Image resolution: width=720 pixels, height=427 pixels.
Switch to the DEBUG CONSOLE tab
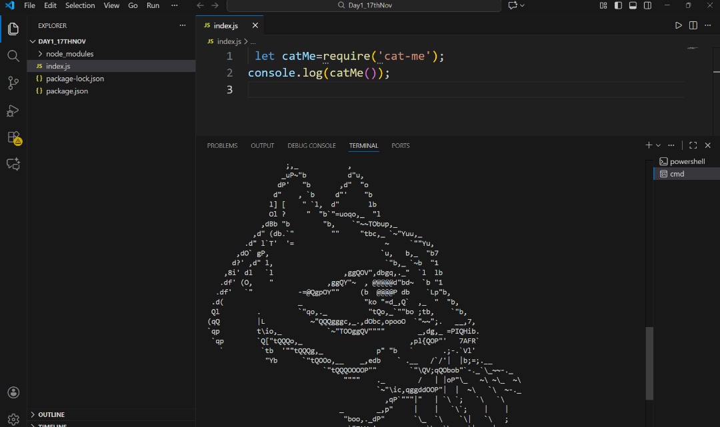pyautogui.click(x=311, y=145)
